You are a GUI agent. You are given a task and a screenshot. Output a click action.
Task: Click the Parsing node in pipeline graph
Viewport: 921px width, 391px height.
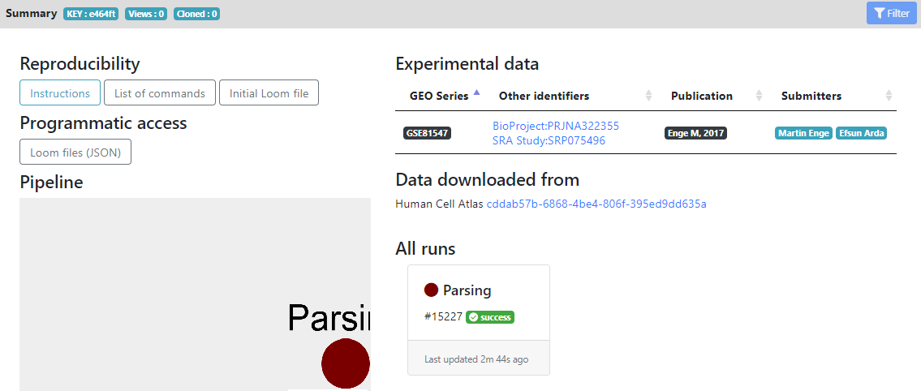[346, 363]
